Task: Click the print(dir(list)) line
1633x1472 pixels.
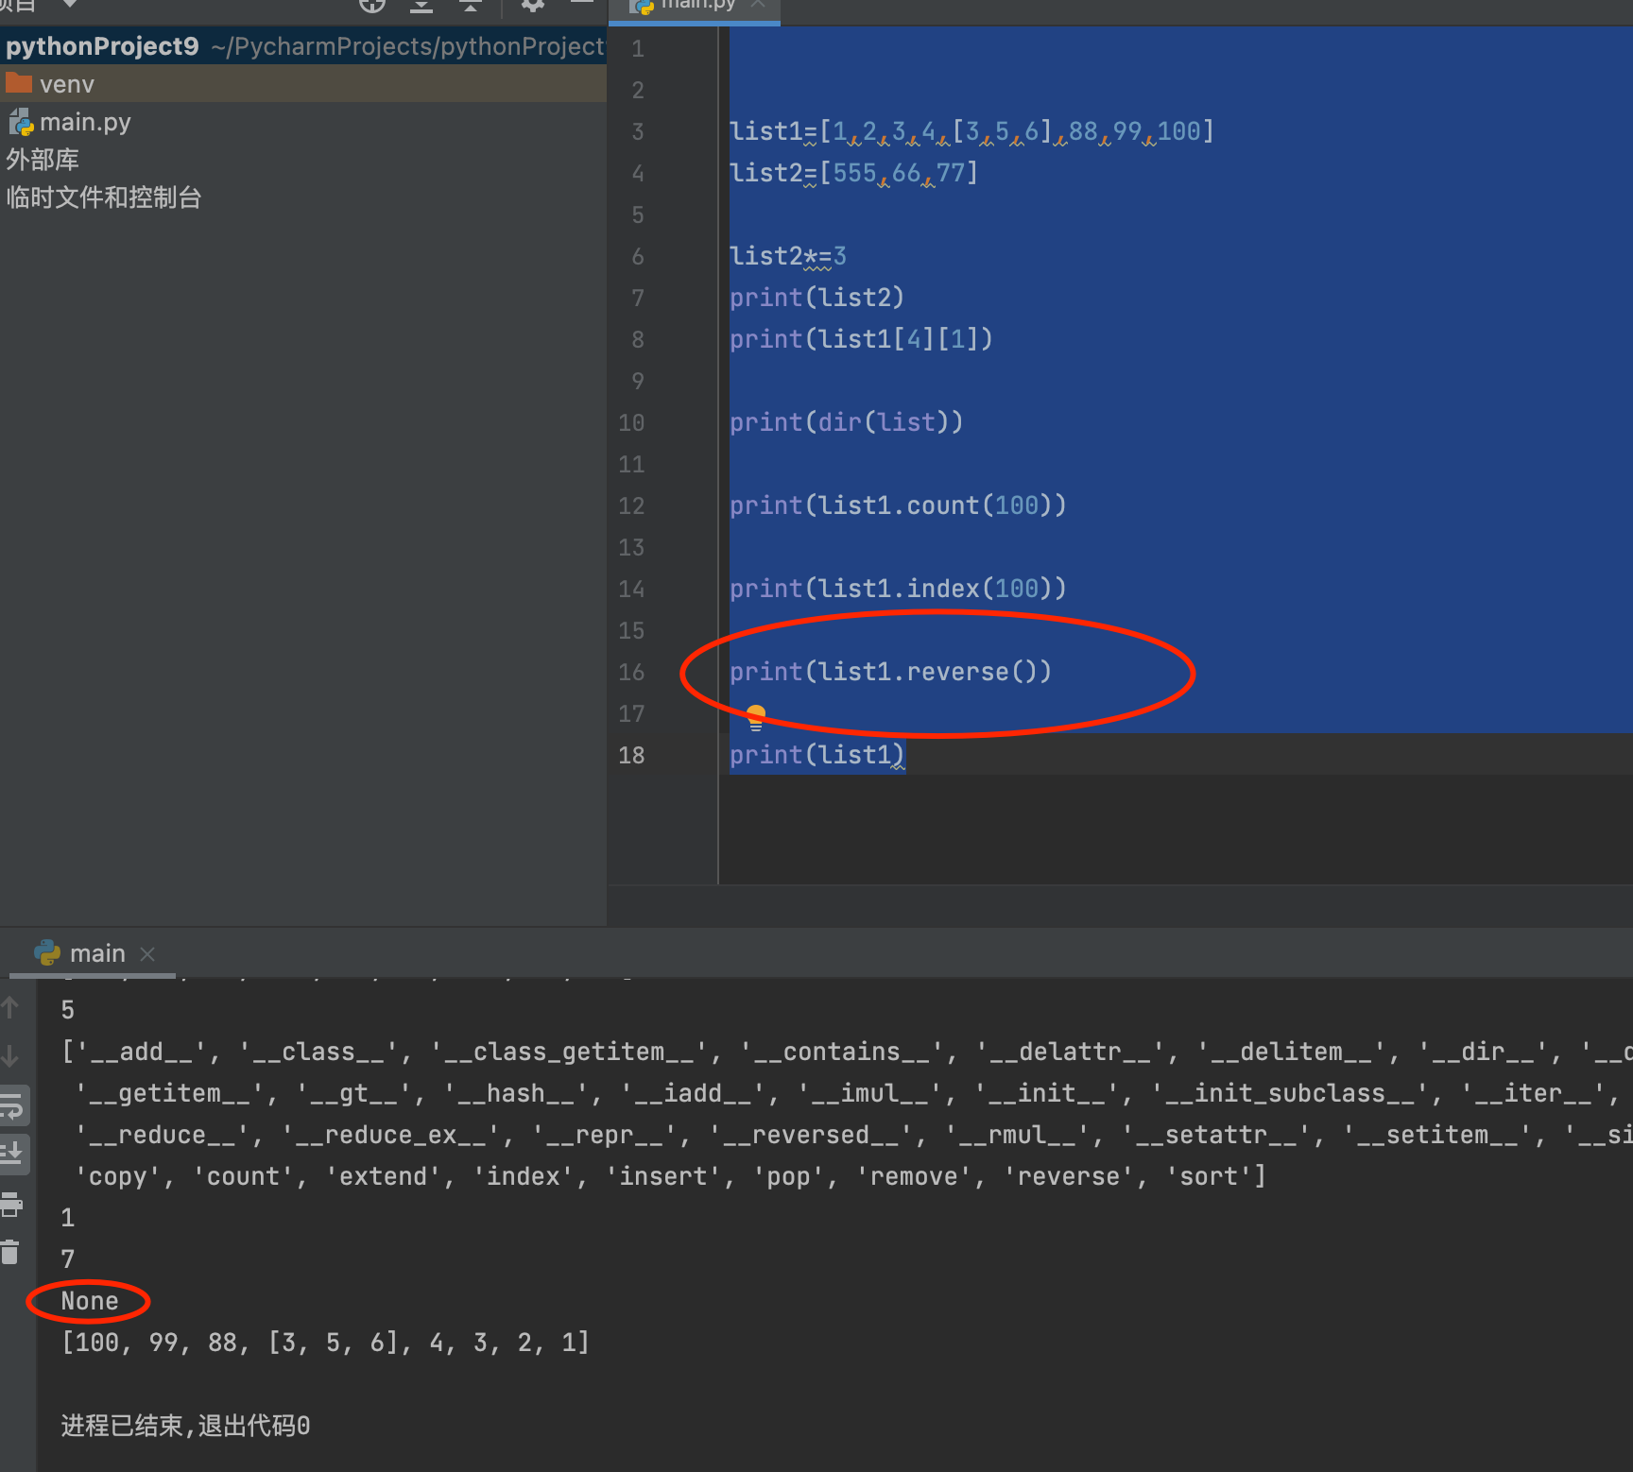Action: point(846,422)
